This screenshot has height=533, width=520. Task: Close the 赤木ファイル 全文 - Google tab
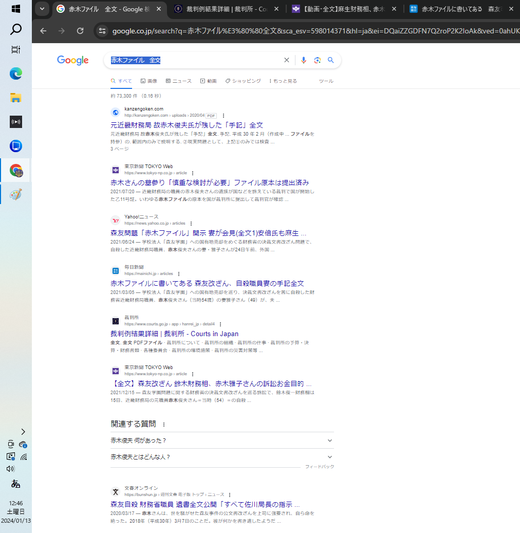(159, 9)
